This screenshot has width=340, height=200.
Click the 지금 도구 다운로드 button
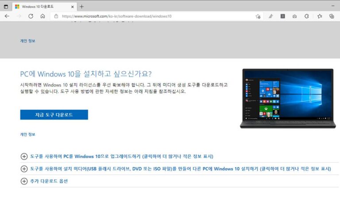[x=54, y=115]
